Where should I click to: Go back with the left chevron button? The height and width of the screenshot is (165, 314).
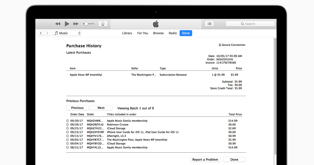pos(41,33)
